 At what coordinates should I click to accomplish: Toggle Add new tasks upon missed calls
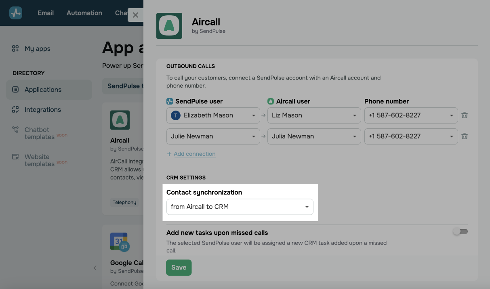pos(461,232)
